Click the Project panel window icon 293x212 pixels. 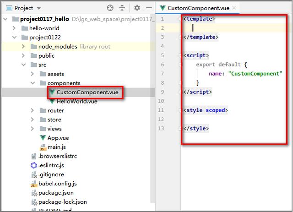[9, 8]
